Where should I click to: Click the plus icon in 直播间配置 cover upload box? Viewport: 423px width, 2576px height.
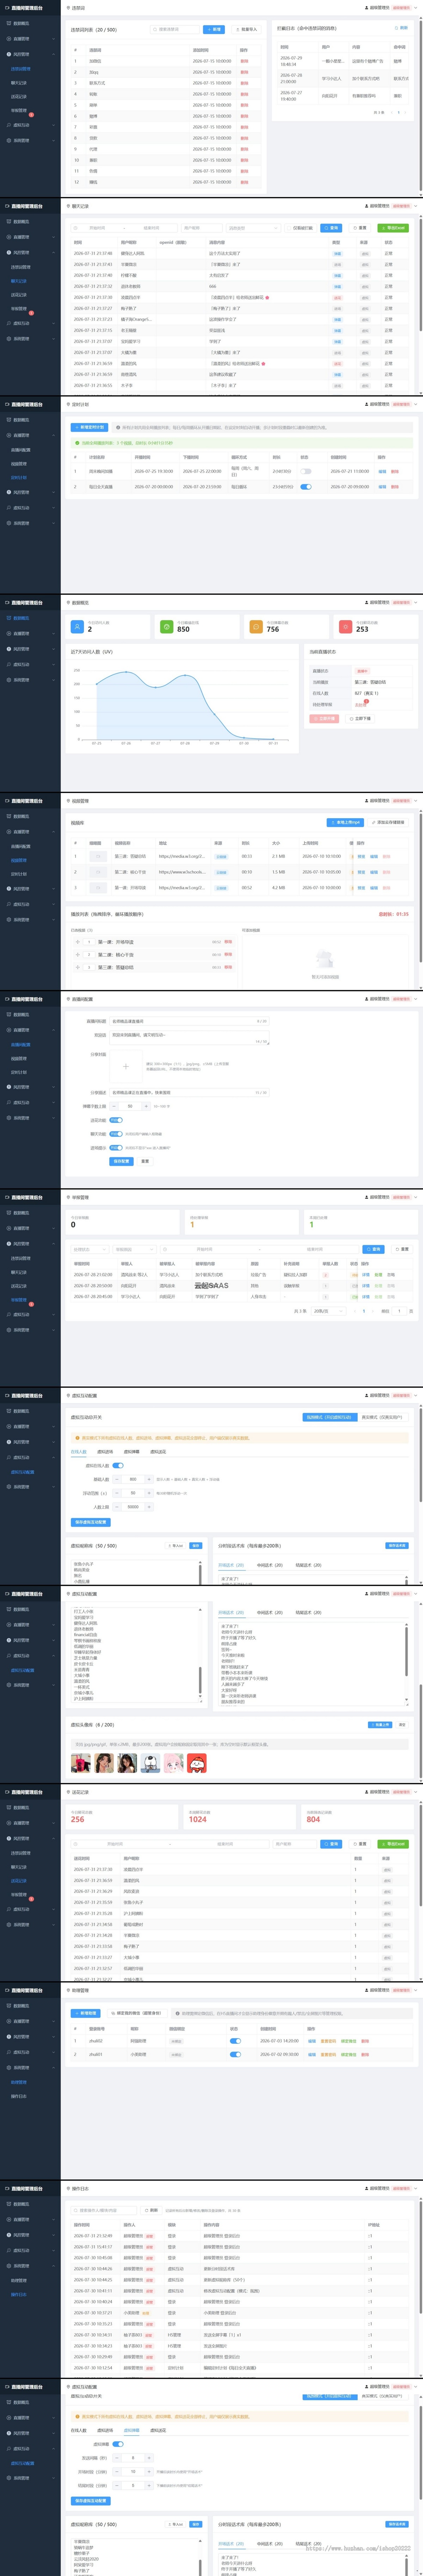(125, 1066)
